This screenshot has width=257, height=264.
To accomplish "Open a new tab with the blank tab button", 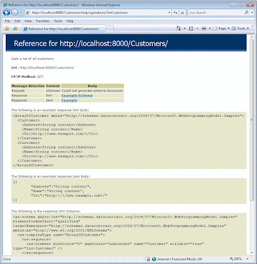I will click(x=110, y=29).
